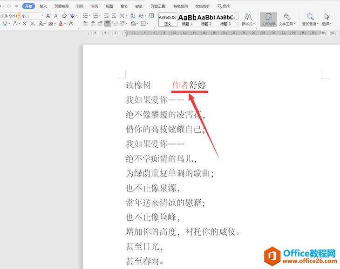Screen dimensions: 340x269
Task: Click the Chinese layout (A with arrows) icon
Action: click(x=122, y=16)
